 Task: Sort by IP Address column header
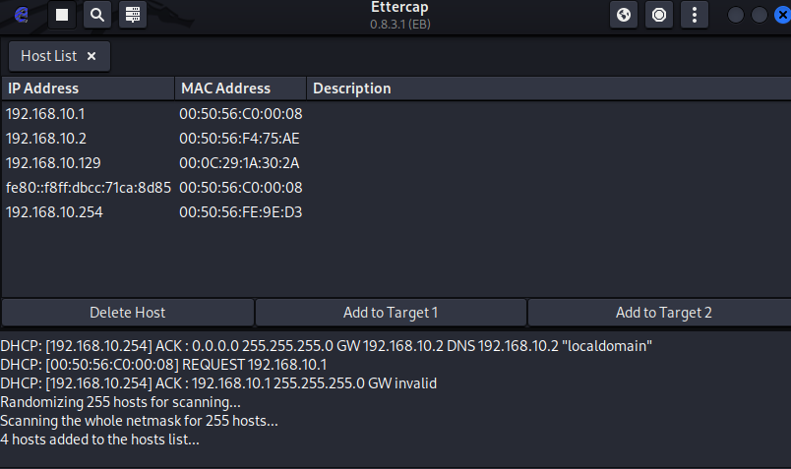click(89, 88)
